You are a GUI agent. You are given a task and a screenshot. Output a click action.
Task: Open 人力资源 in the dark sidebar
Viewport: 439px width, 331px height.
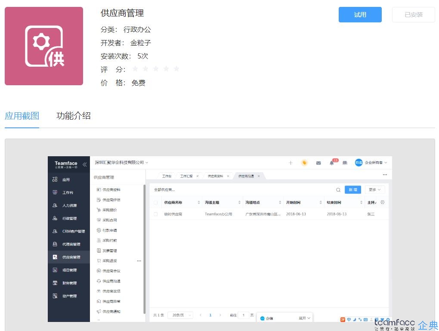tap(69, 205)
